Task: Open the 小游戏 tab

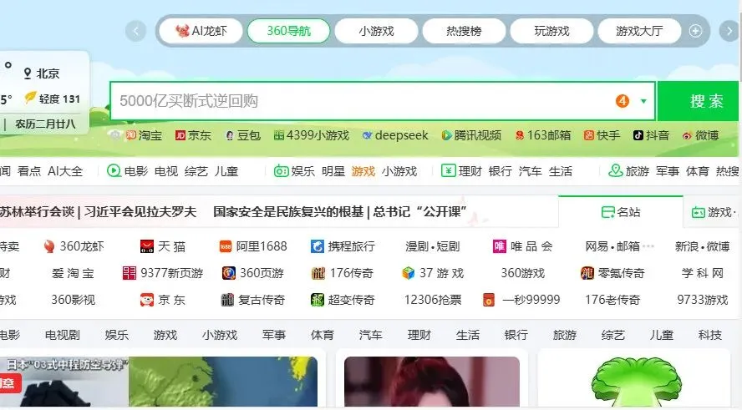Action: coord(376,31)
